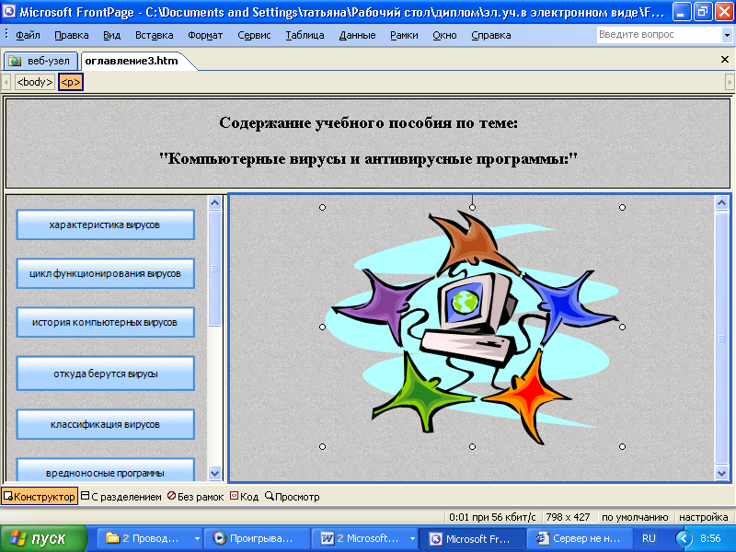This screenshot has height=552, width=736.
Task: Click right frame scrollbar up arrow
Action: coord(722,202)
